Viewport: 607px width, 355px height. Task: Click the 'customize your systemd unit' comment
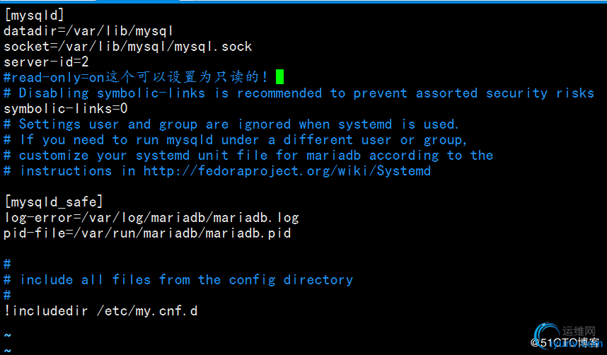tap(248, 156)
